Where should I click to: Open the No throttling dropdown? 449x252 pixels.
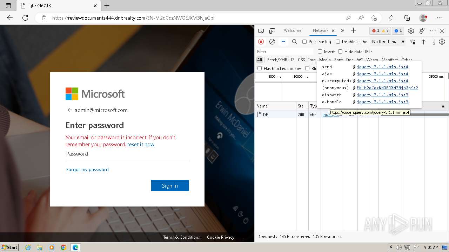[388, 42]
